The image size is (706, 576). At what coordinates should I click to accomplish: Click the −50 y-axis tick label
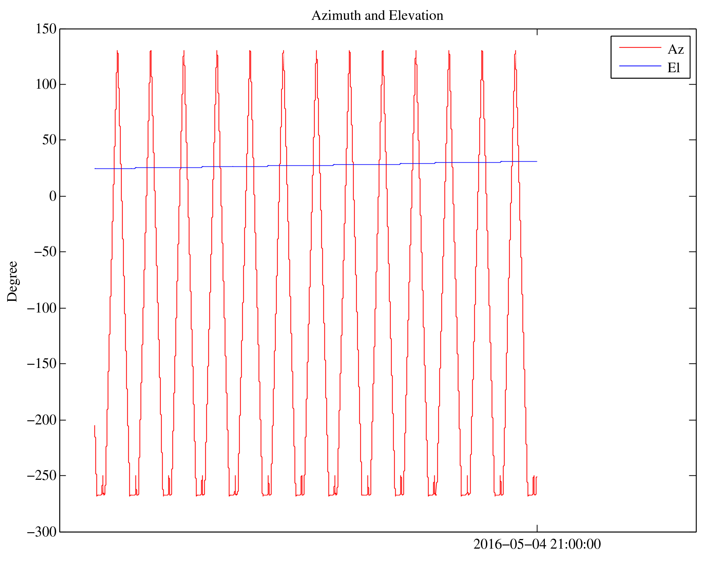pos(44,252)
